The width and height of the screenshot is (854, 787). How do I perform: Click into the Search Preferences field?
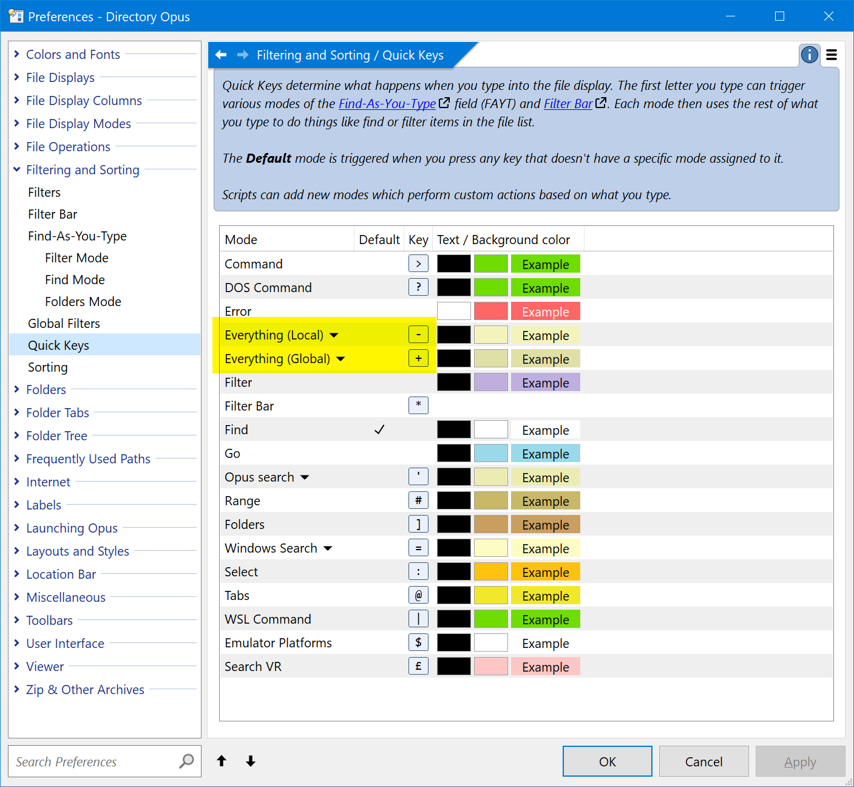coord(91,761)
